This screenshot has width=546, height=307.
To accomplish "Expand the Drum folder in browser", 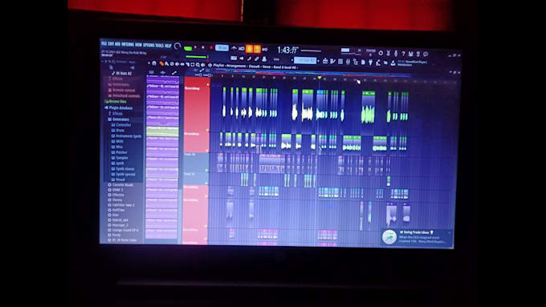I will click(x=118, y=131).
